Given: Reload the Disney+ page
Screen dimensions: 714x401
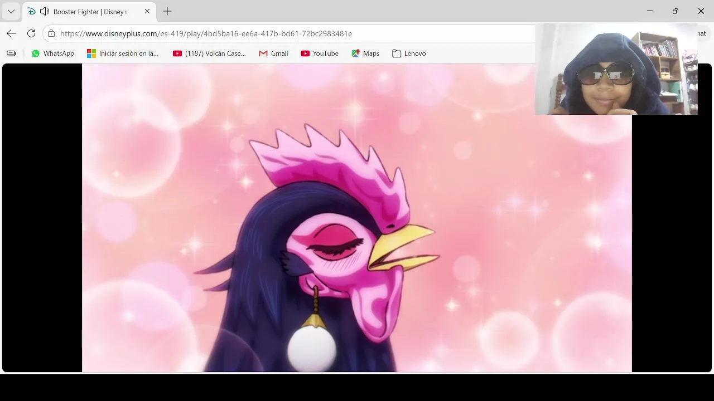Looking at the screenshot, I should (x=31, y=33).
